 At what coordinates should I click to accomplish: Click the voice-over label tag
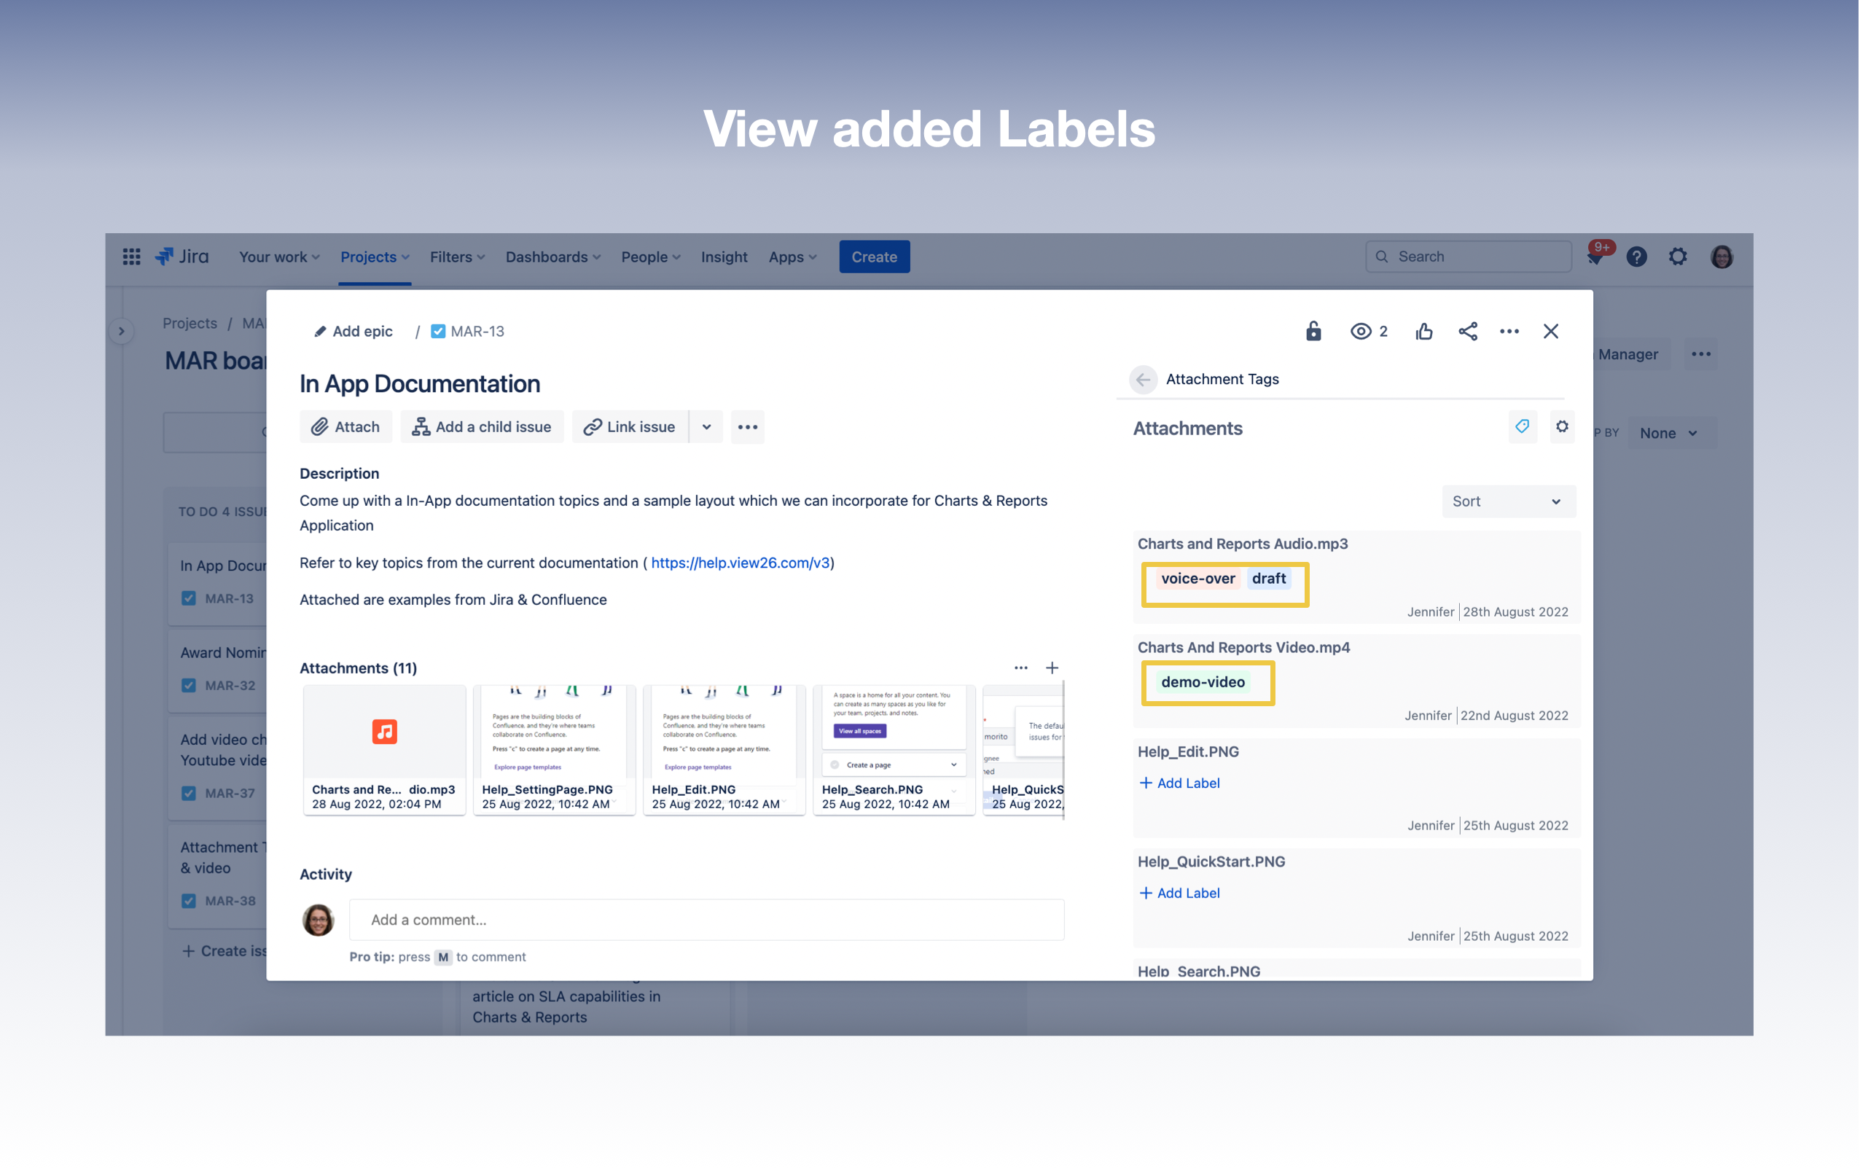[1197, 579]
